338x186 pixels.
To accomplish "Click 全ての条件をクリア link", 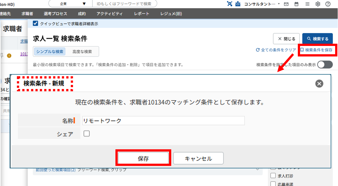I will click(276, 50).
